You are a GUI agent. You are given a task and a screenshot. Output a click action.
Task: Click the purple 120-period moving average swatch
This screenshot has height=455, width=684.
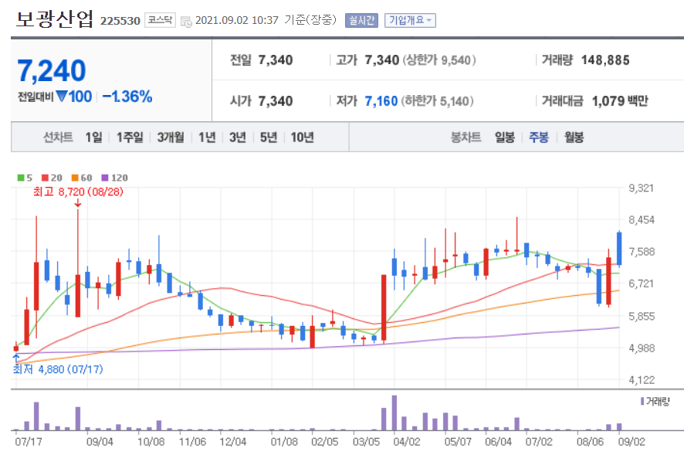click(x=105, y=178)
